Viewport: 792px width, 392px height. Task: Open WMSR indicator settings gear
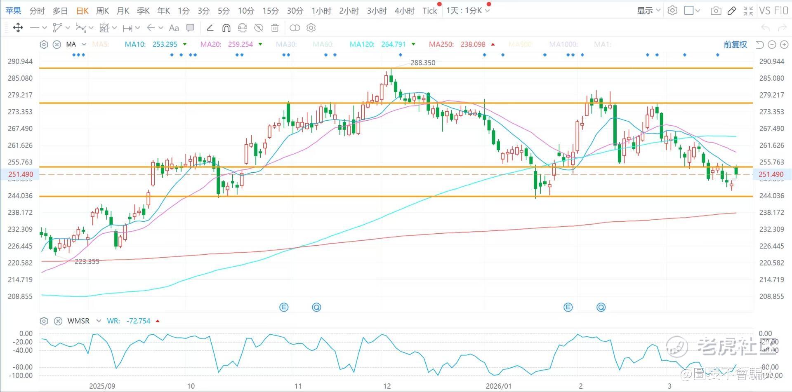click(44, 321)
